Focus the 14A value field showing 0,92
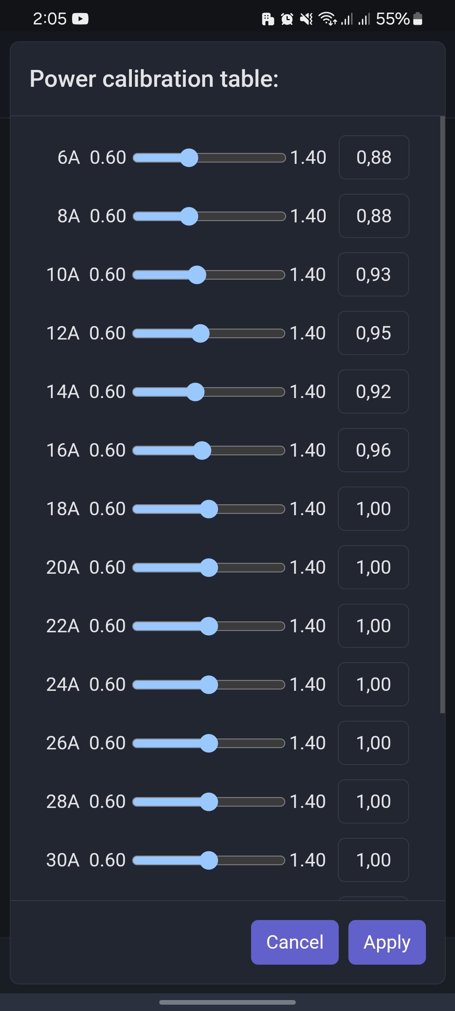The height and width of the screenshot is (1011, 455). coord(373,392)
